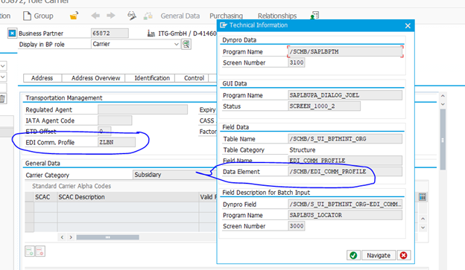Click the Navigate button
The image size is (465, 270).
point(379,255)
